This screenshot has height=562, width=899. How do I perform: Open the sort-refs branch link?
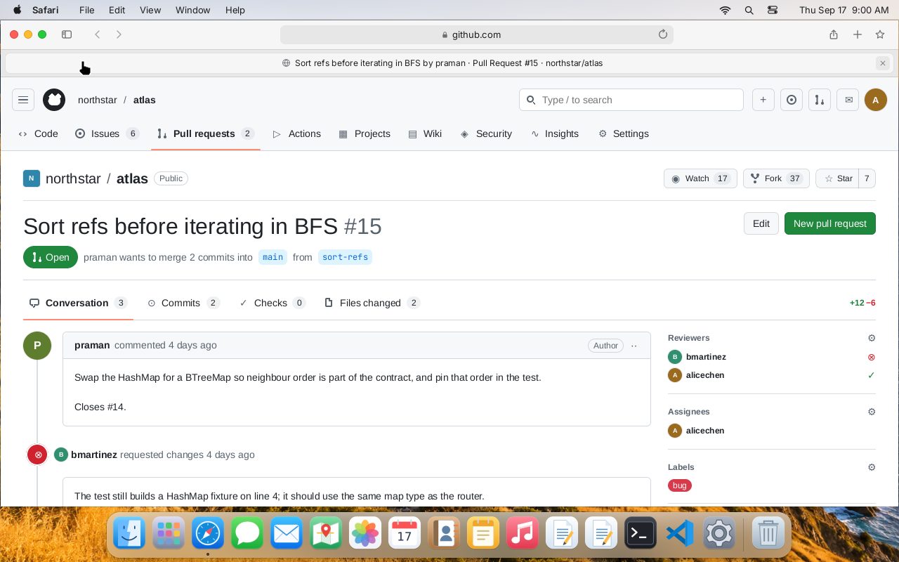tap(345, 257)
